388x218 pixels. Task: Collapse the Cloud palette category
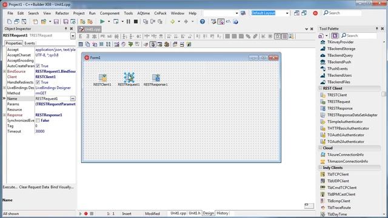click(x=320, y=148)
